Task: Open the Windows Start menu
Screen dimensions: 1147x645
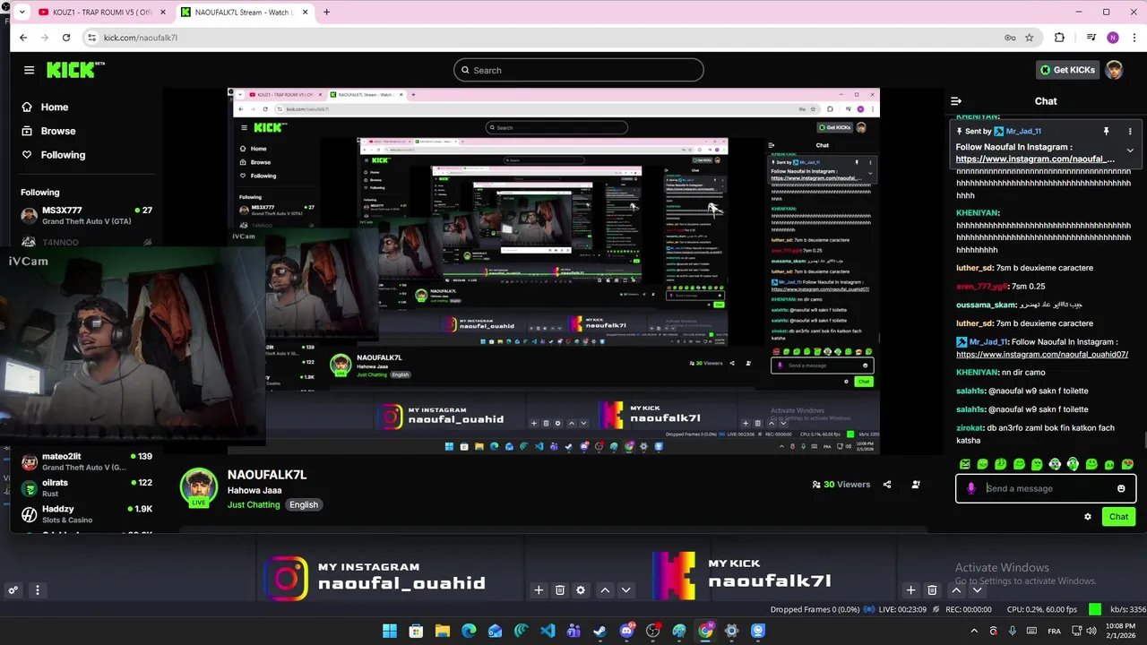Action: [x=390, y=631]
